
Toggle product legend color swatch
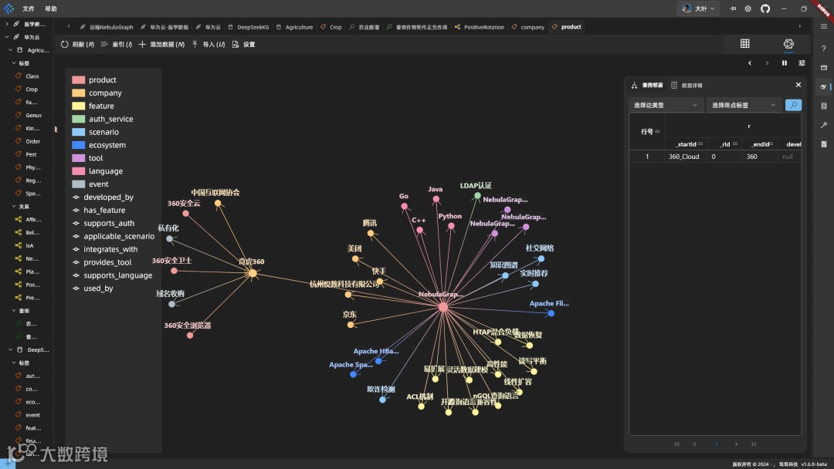coord(78,79)
